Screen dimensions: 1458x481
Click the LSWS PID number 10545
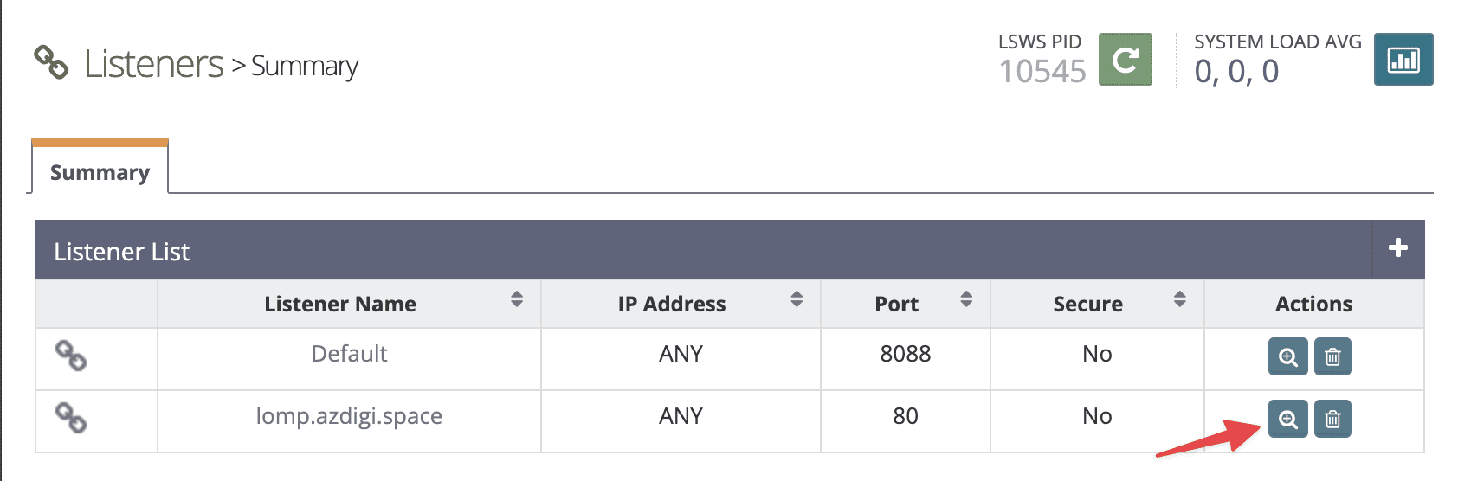pos(1042,71)
